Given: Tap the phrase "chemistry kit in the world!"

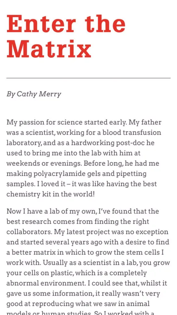Looking at the screenshot, I should pyautogui.click(x=50, y=194).
